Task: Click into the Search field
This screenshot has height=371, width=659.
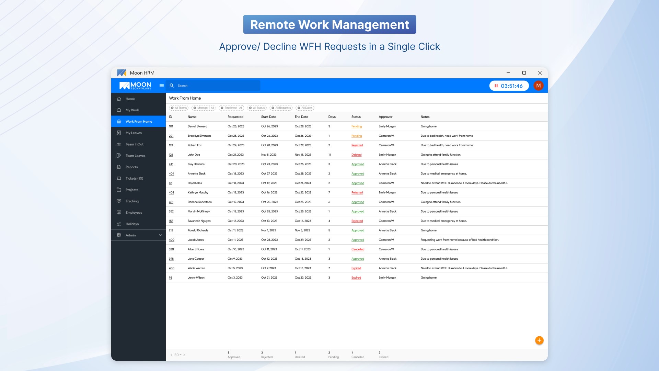Action: pos(216,86)
